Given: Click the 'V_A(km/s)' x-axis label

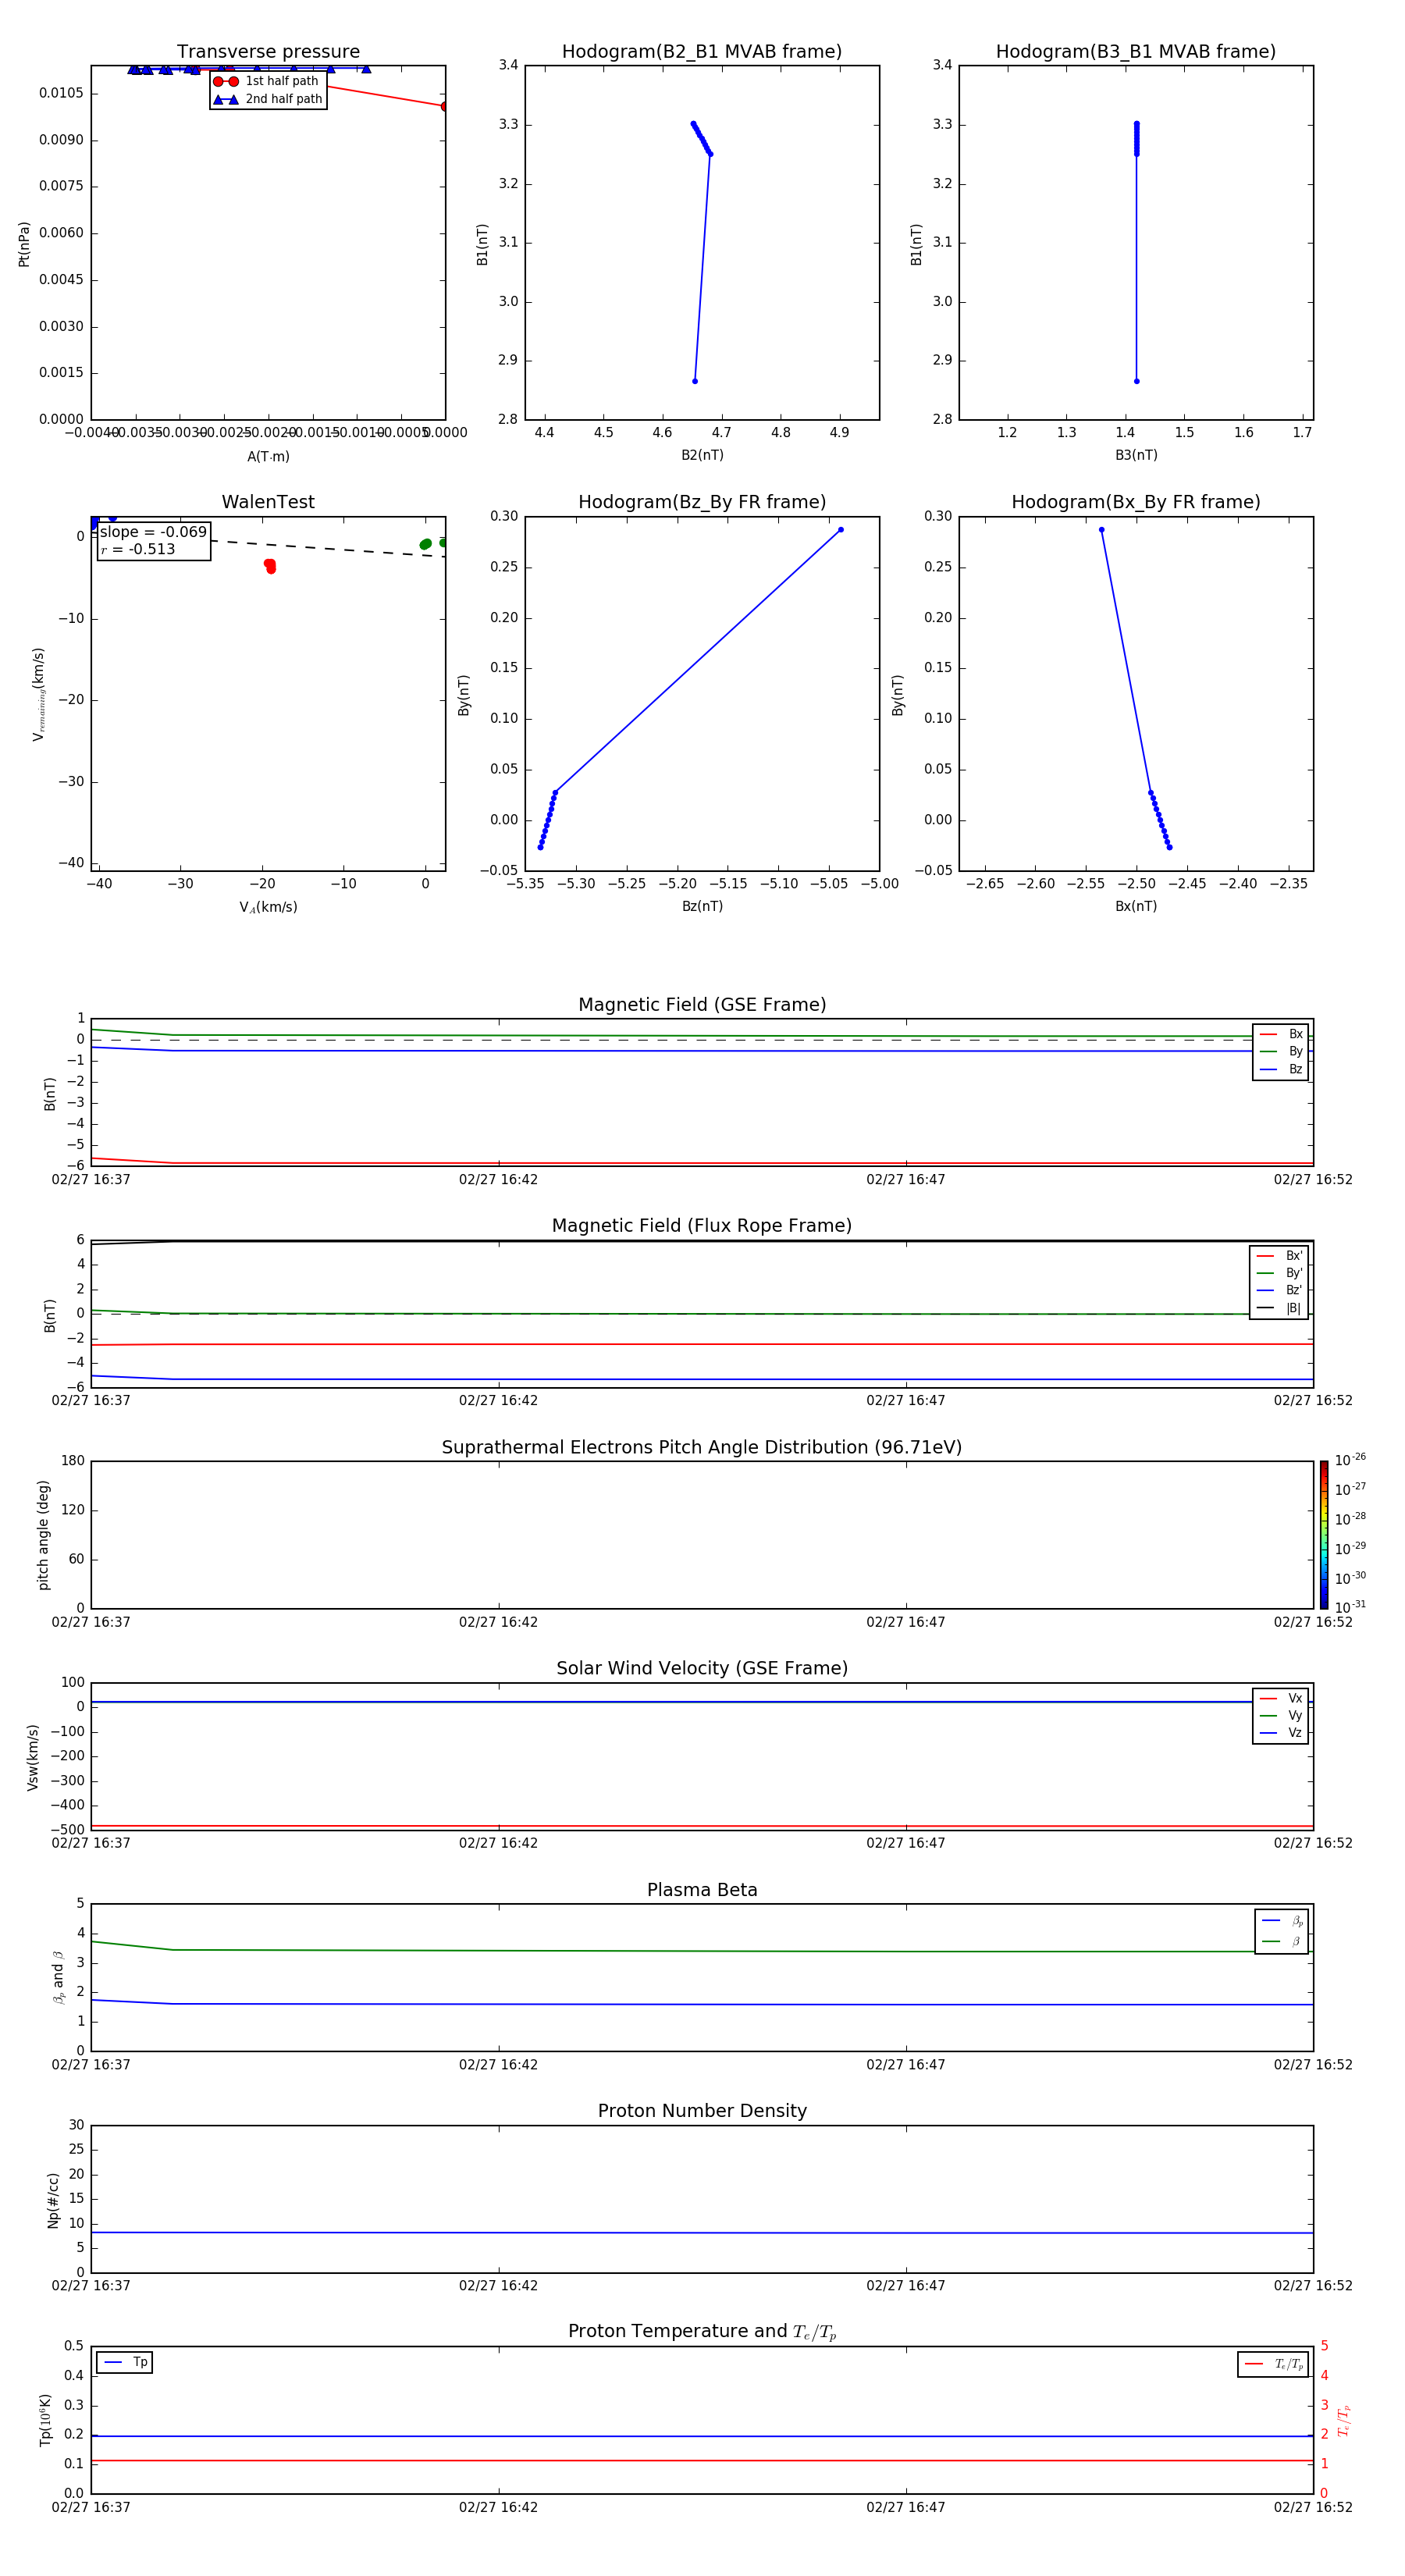Looking at the screenshot, I should [x=268, y=907].
